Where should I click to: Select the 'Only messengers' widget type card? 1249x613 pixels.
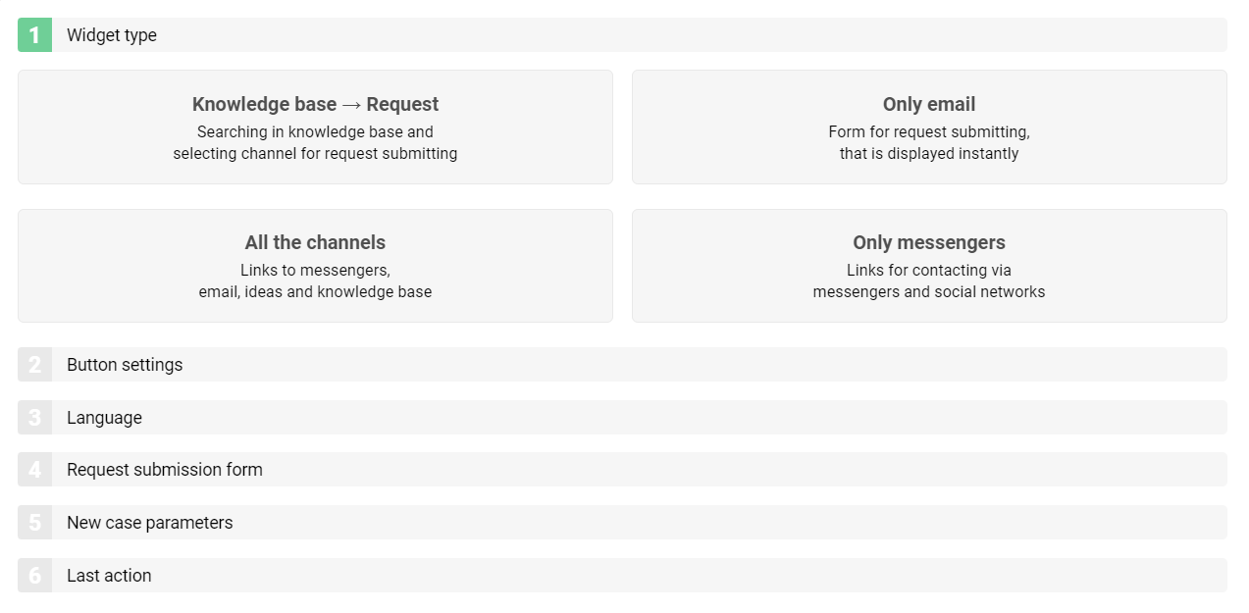coord(928,243)
